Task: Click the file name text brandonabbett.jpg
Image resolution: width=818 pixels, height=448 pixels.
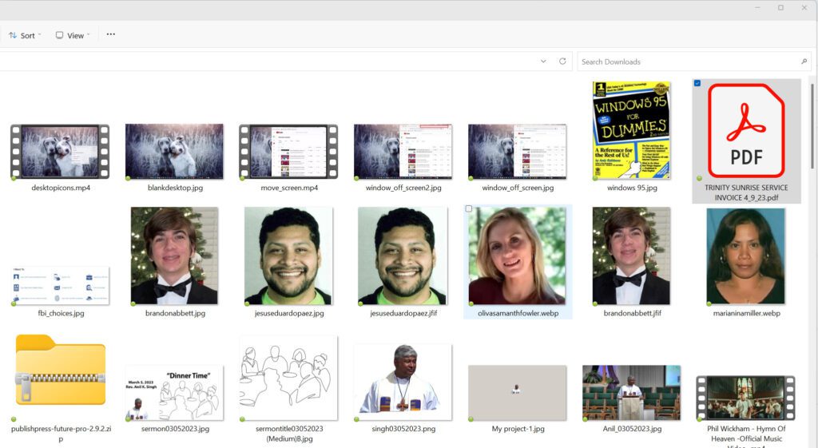Action: tap(175, 314)
